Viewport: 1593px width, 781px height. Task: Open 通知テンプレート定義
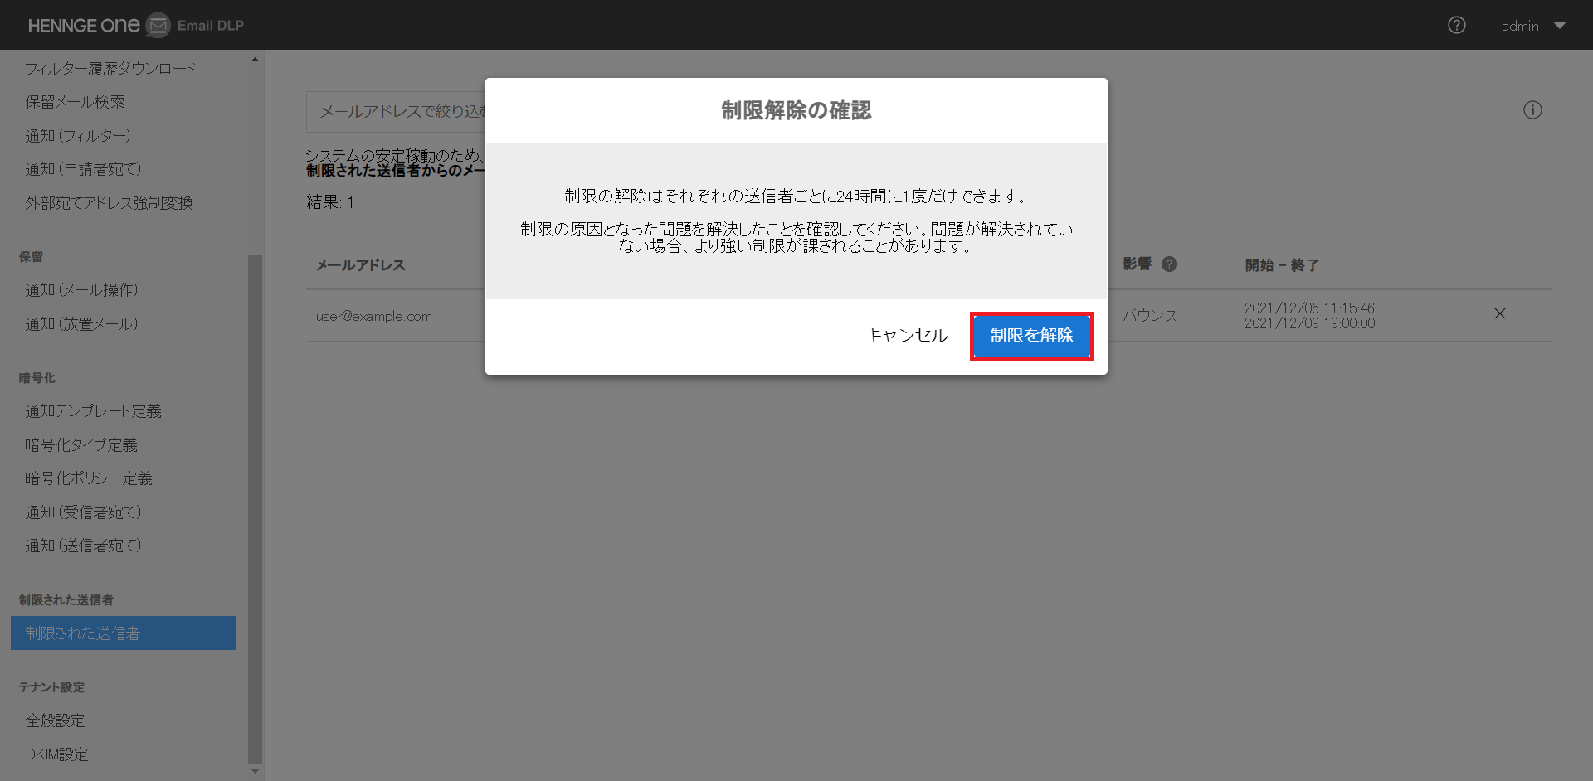tap(93, 411)
